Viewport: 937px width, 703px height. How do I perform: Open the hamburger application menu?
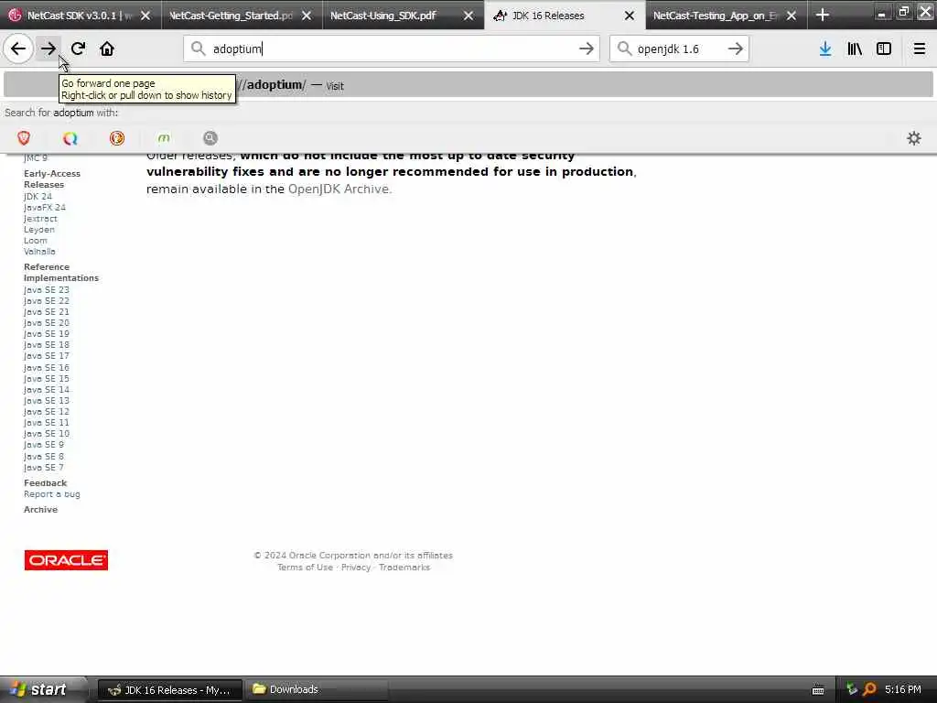920,49
